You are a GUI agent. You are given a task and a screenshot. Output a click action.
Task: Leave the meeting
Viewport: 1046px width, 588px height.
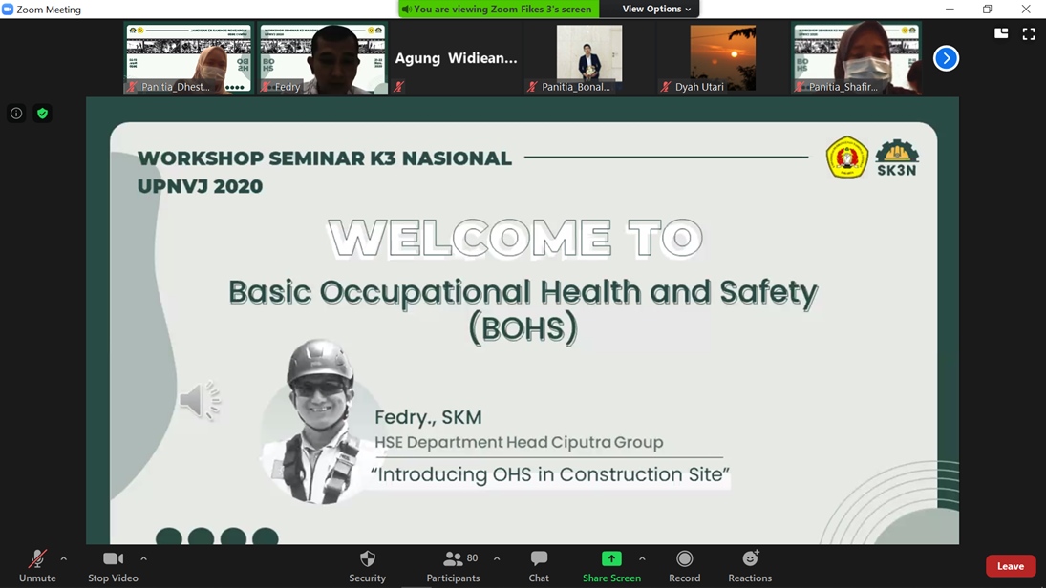pos(1010,566)
